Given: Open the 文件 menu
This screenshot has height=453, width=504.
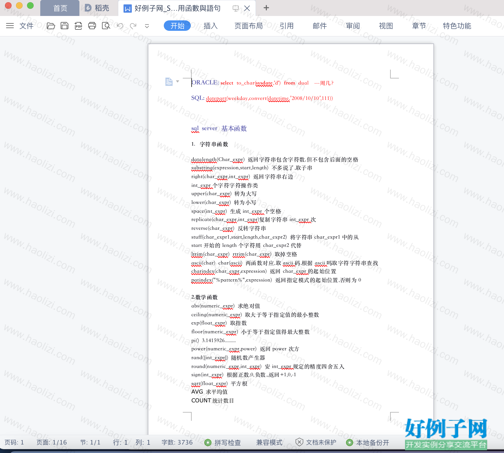Looking at the screenshot, I should coord(26,26).
